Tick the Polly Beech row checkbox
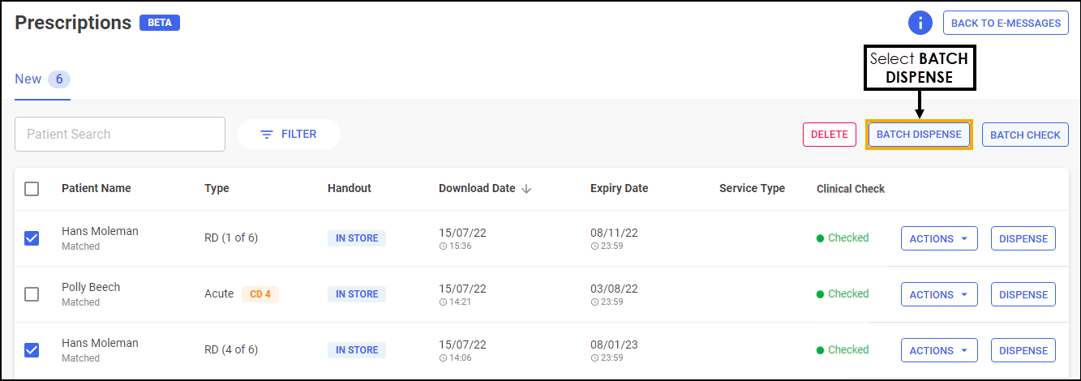 [x=32, y=294]
